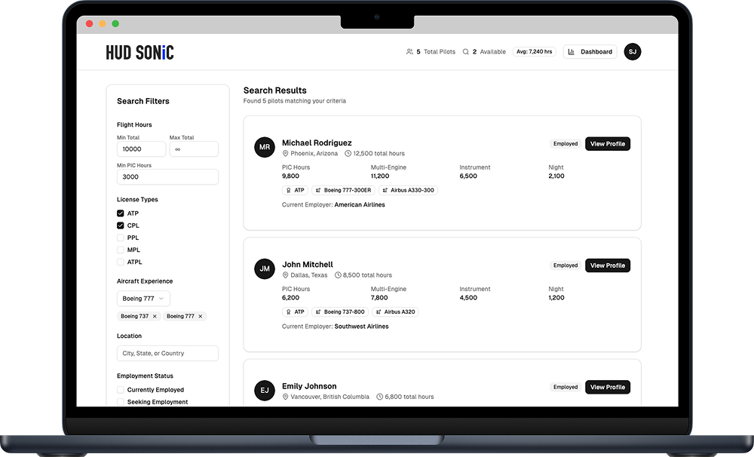Image resolution: width=754 pixels, height=457 pixels.
Task: Open the SJ user avatar
Action: [632, 52]
